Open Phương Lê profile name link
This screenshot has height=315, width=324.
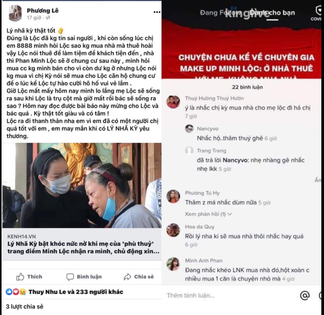click(x=43, y=10)
